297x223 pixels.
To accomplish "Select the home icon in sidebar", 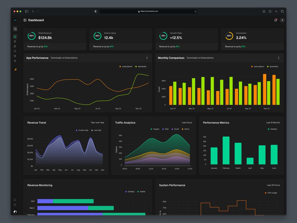I will 15,36.
